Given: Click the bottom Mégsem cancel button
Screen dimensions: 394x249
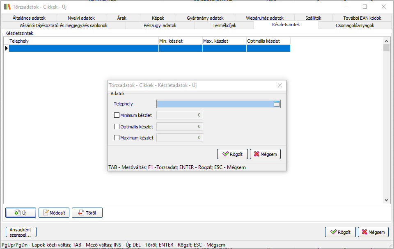Looking at the screenshot, I should [373, 232].
